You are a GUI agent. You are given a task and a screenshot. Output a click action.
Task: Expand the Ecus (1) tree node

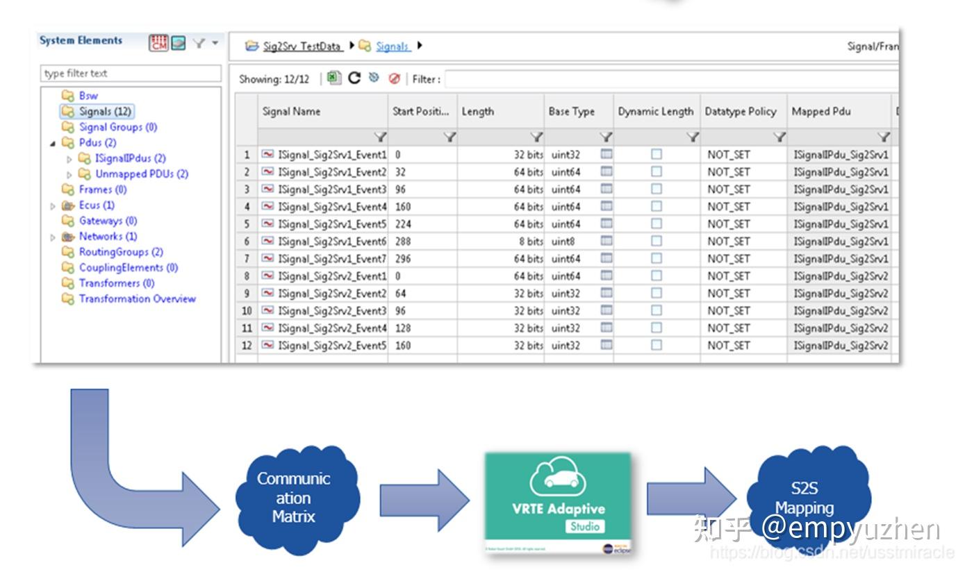point(53,206)
